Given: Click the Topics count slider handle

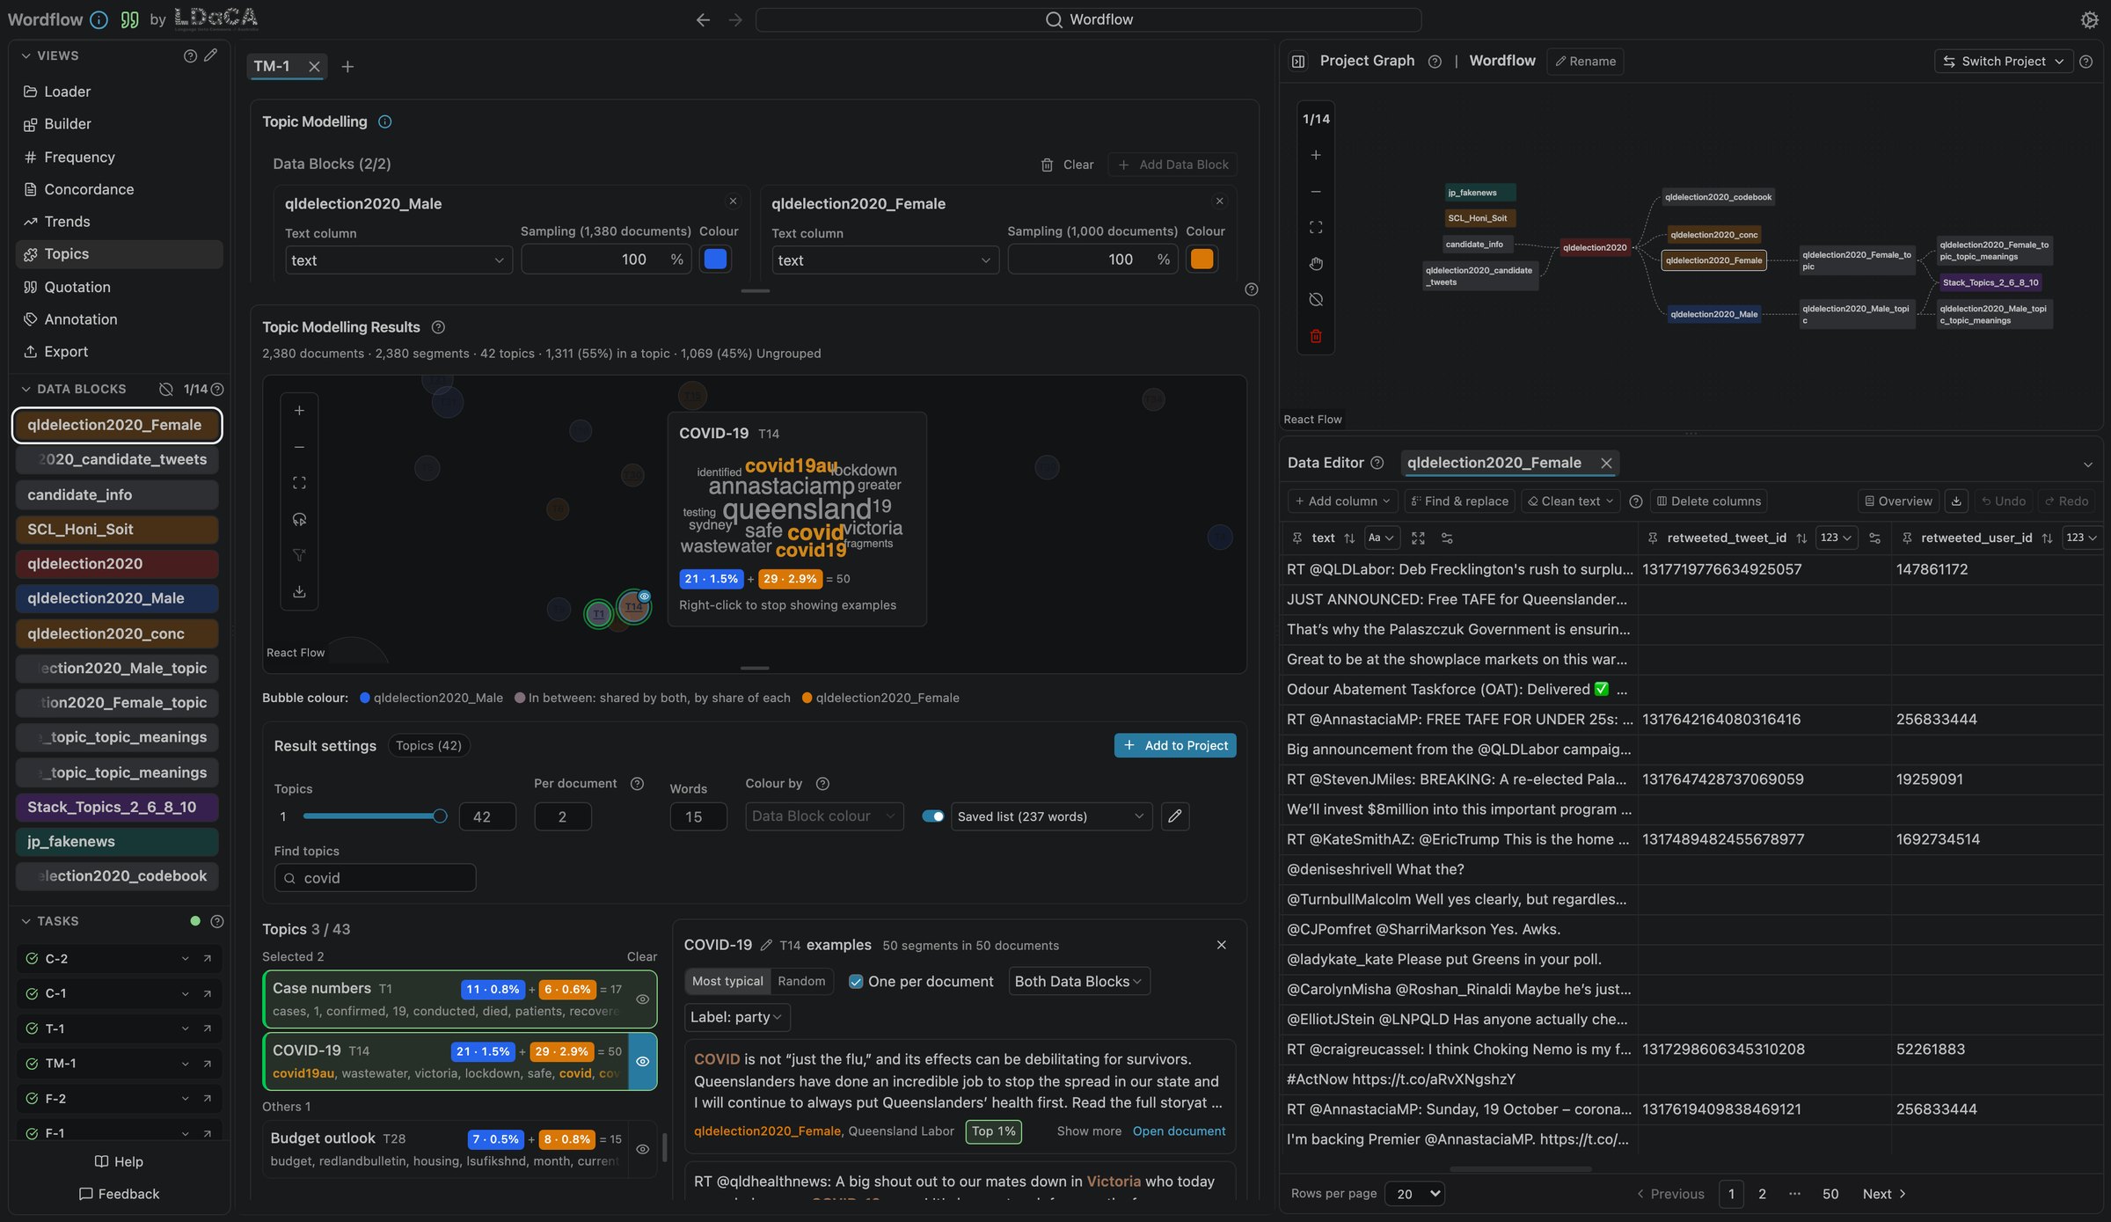Looking at the screenshot, I should click(x=440, y=816).
